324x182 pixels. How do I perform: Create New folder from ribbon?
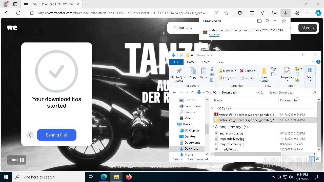(264, 75)
